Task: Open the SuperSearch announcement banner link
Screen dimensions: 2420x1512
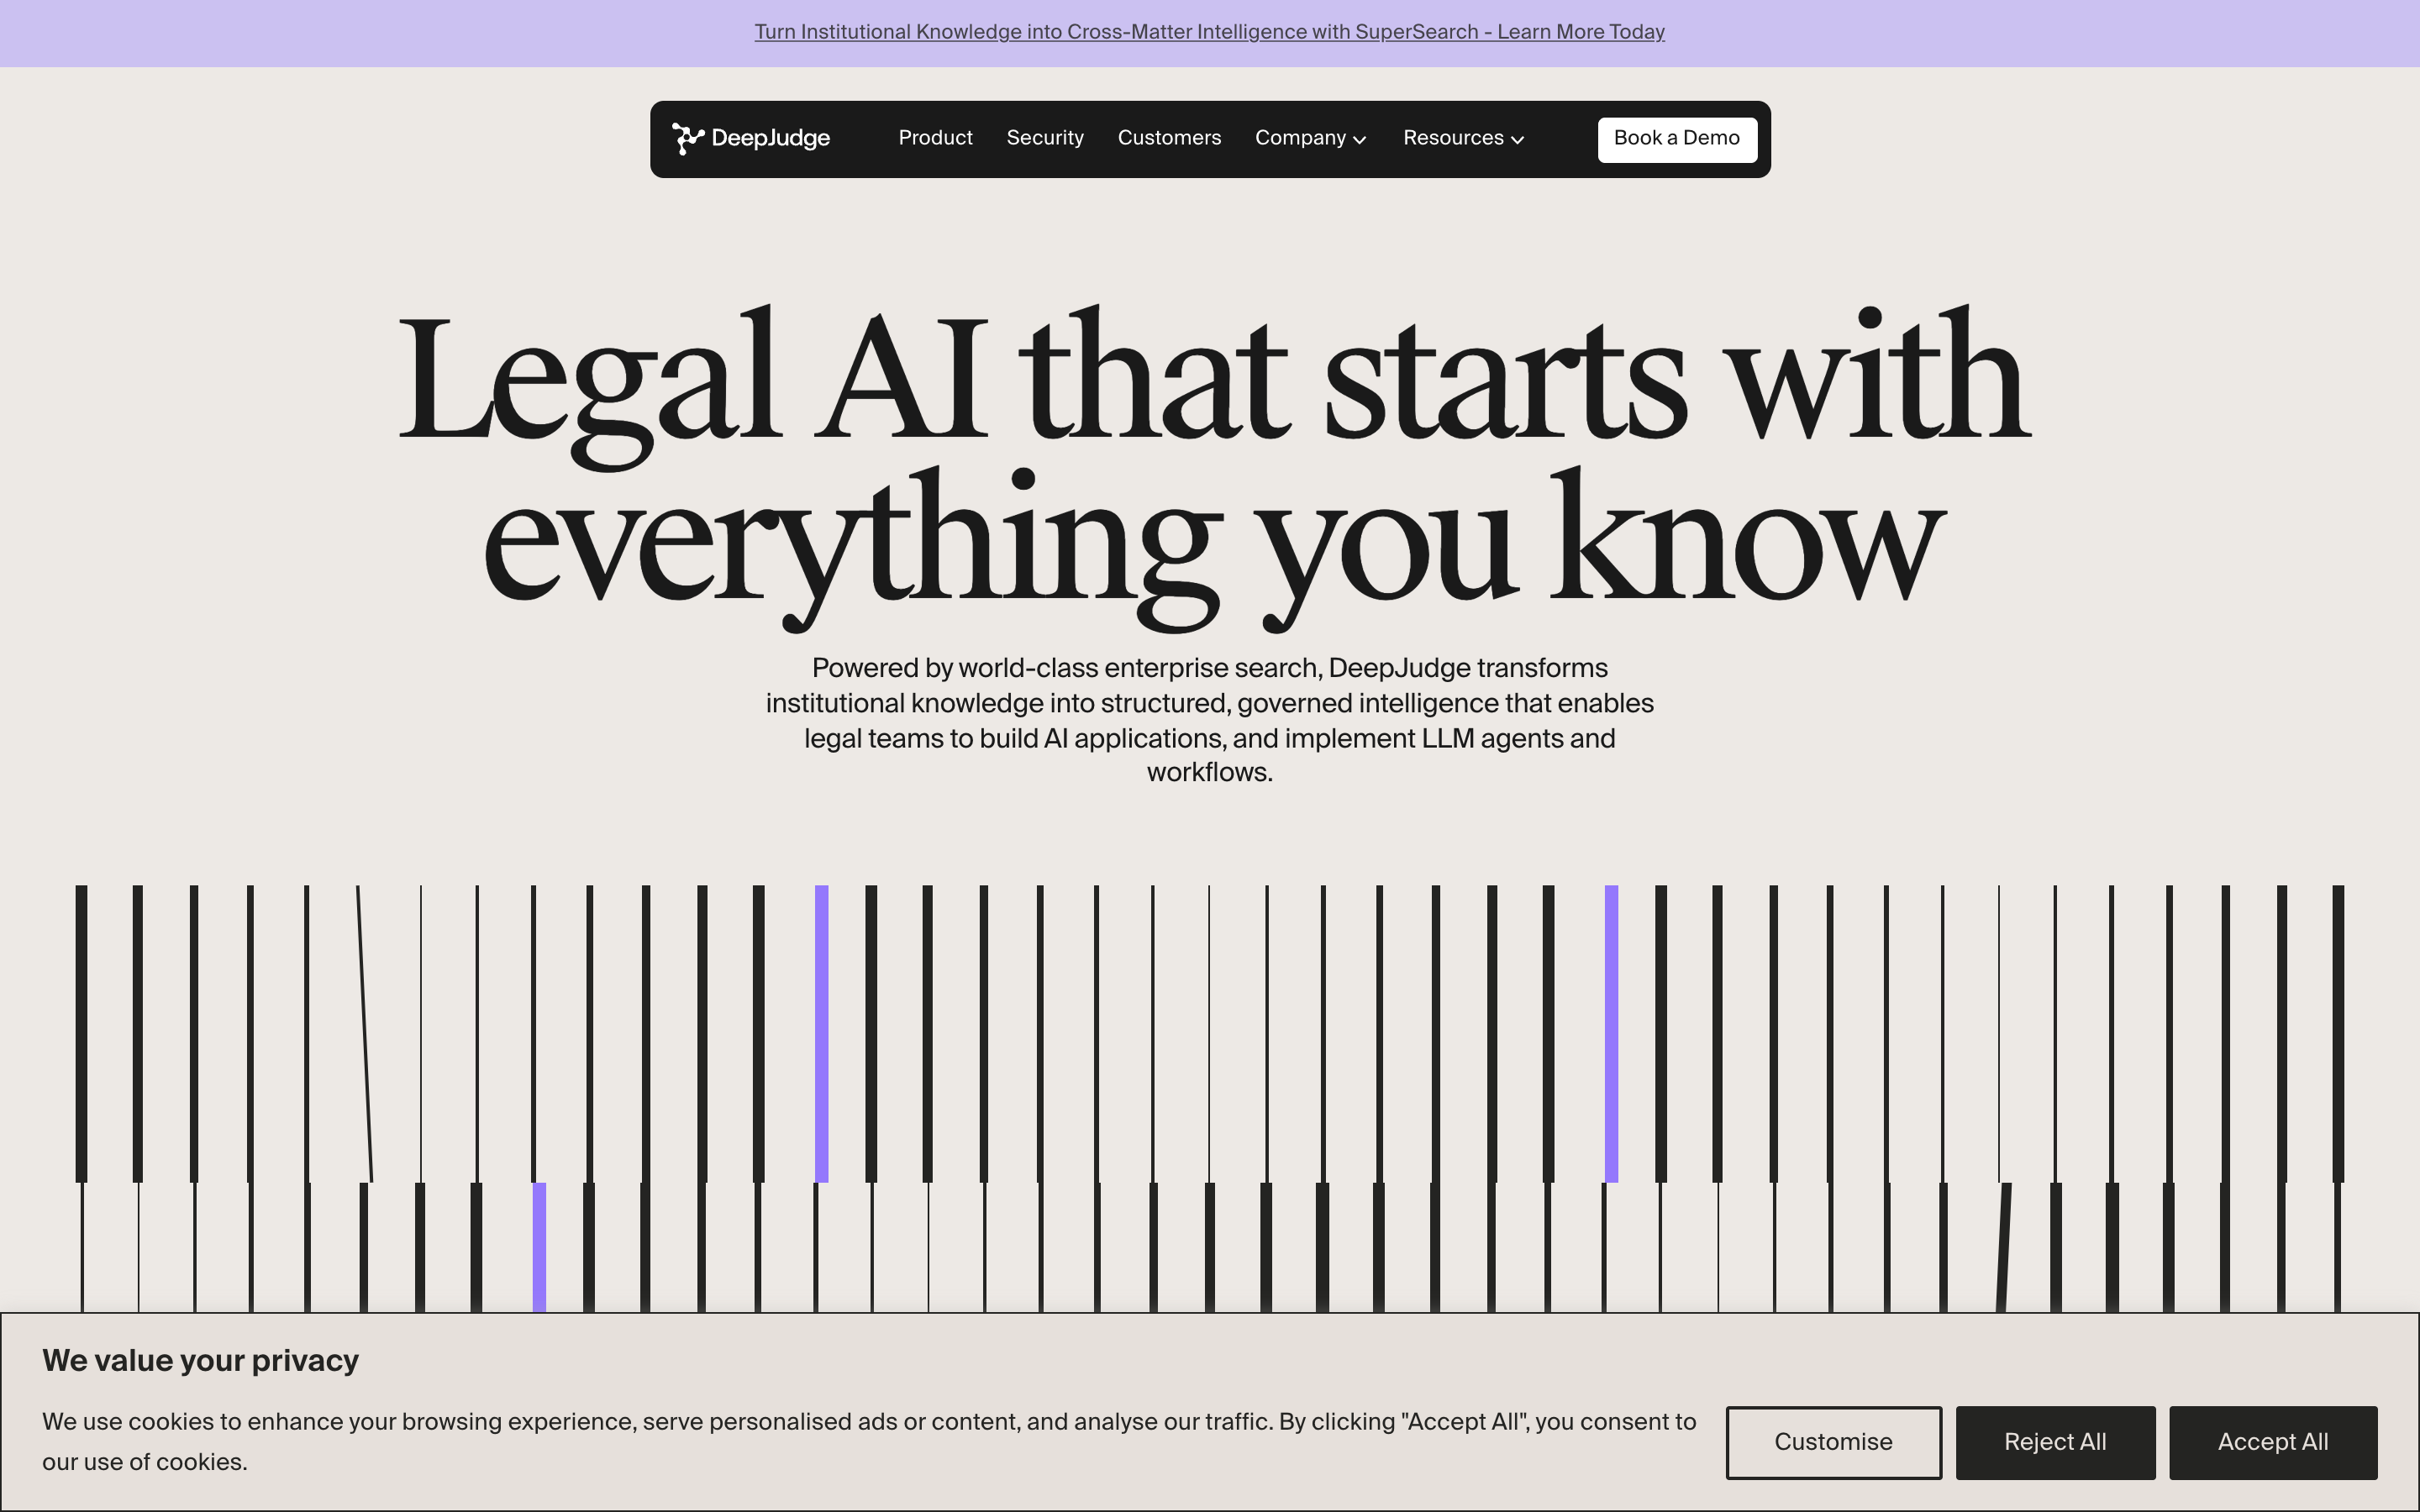Action: [x=1209, y=32]
